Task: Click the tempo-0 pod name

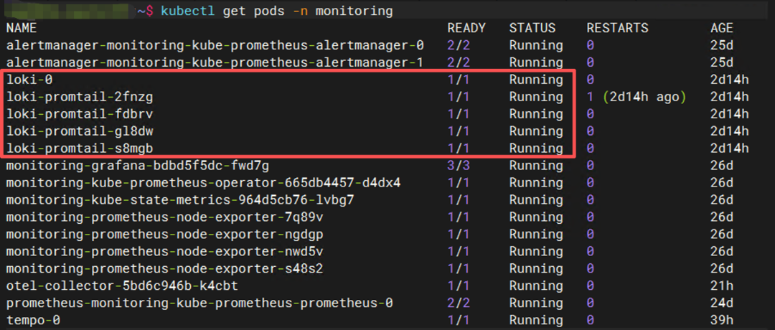Action: [x=33, y=320]
